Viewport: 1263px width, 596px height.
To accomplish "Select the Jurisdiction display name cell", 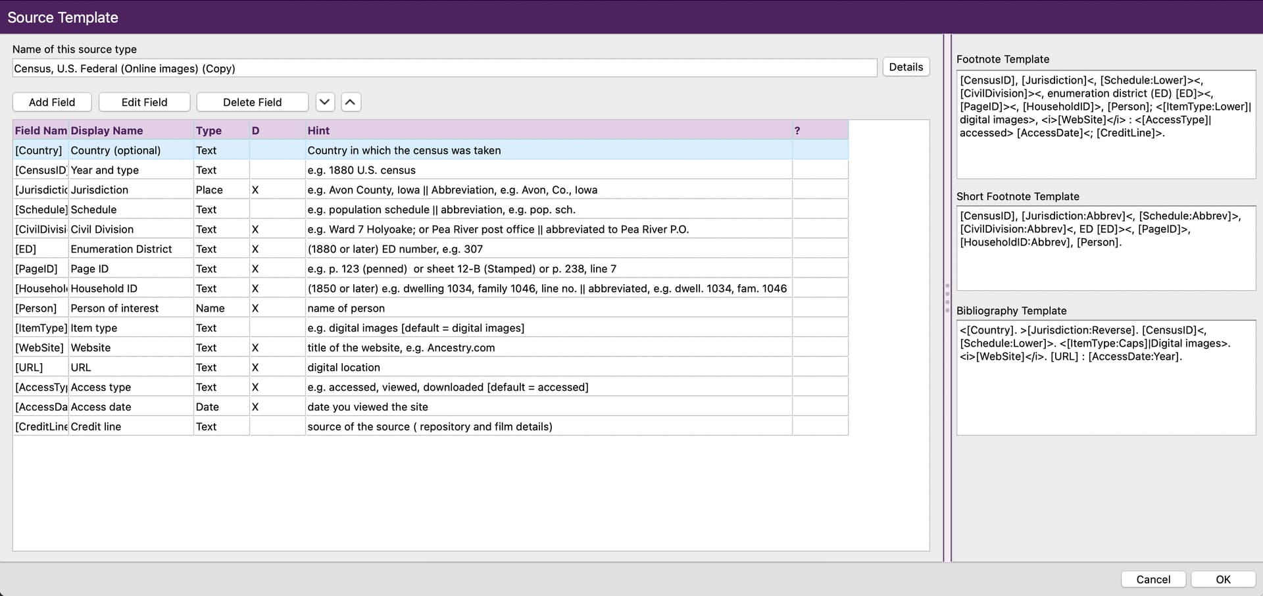I will click(131, 189).
